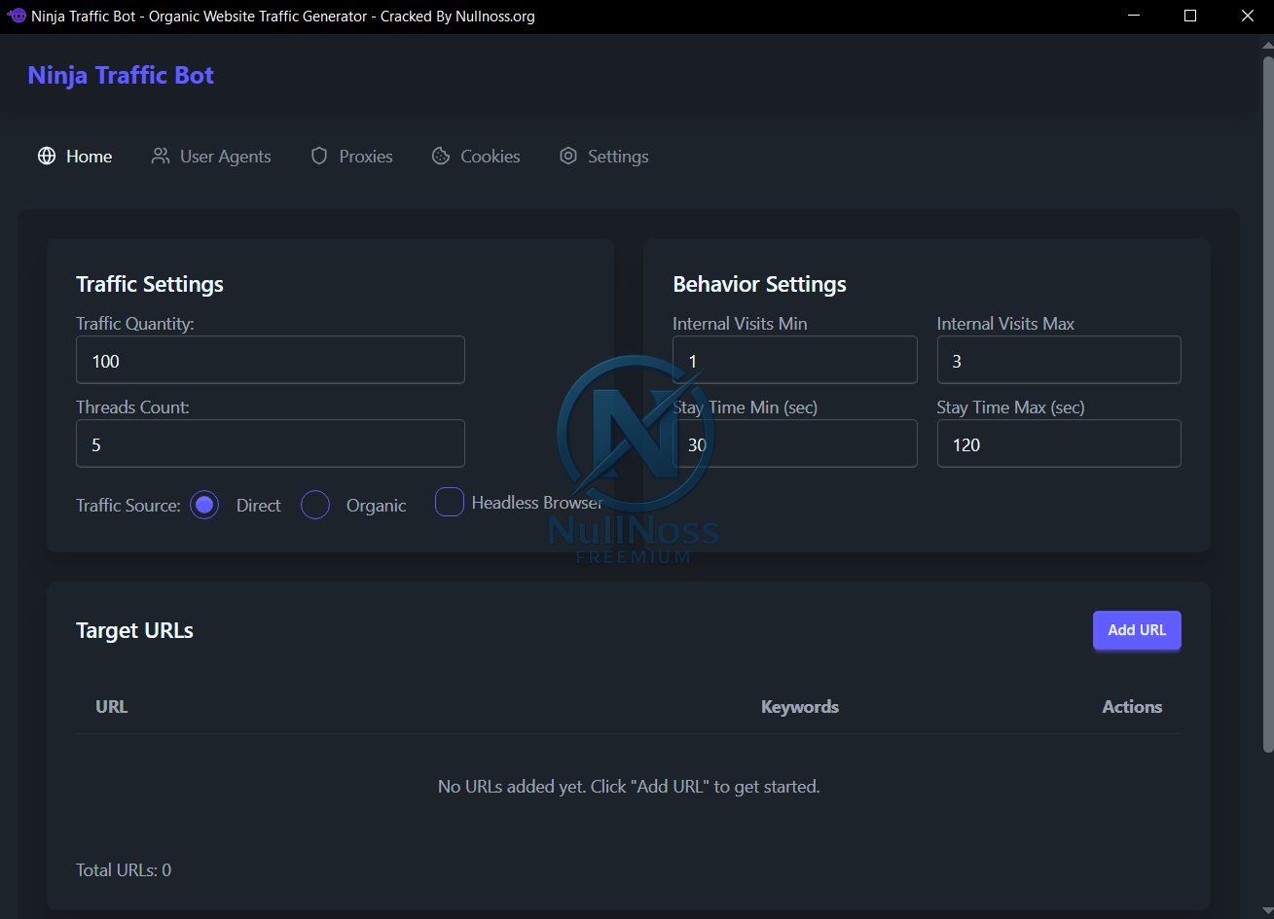Click inside the Traffic Quantity field
Viewport: 1274px width, 919px height.
pyautogui.click(x=270, y=360)
